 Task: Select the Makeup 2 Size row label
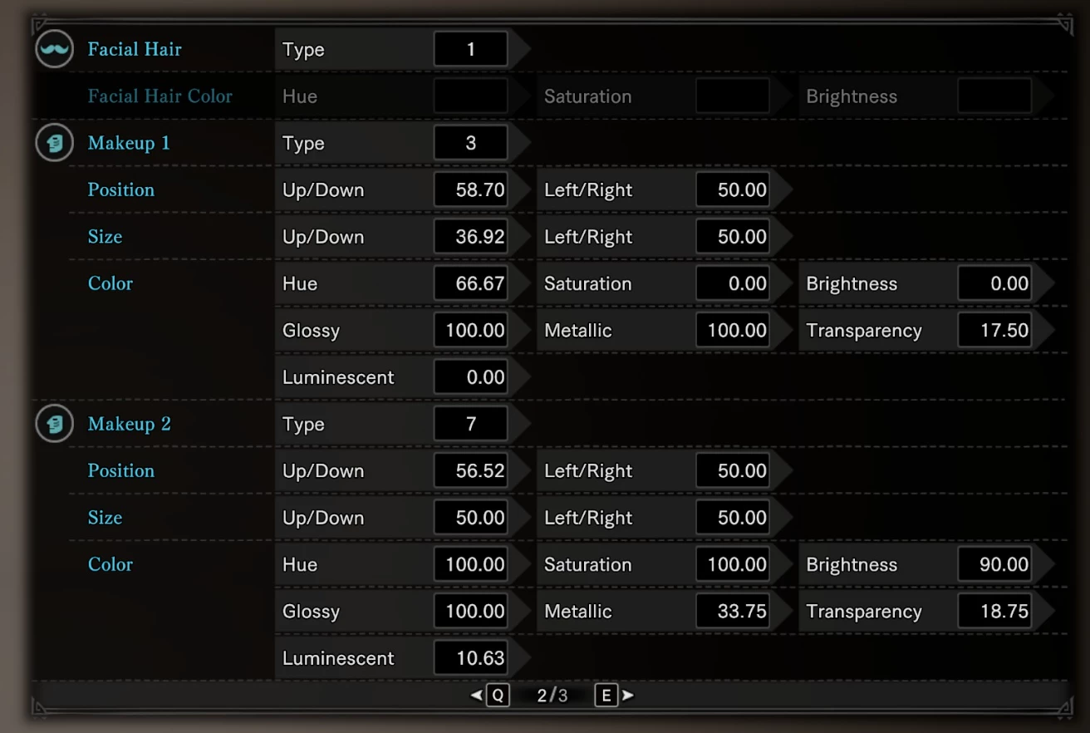[x=105, y=518]
